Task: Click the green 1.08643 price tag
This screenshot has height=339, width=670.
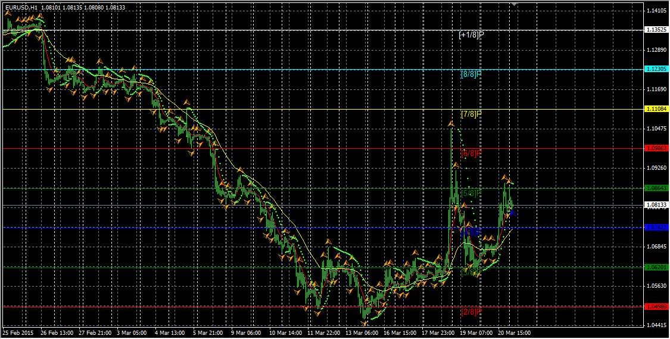Action: (656, 188)
